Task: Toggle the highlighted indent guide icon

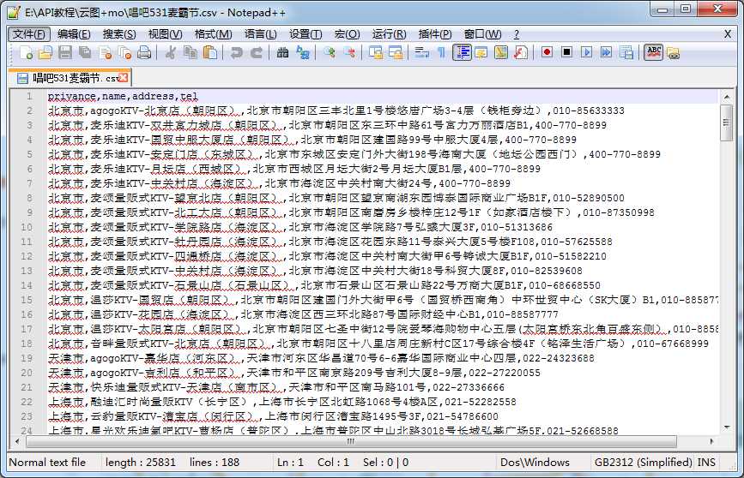Action: (x=463, y=52)
